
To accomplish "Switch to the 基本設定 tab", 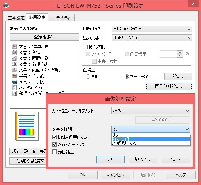I will [x=16, y=18].
